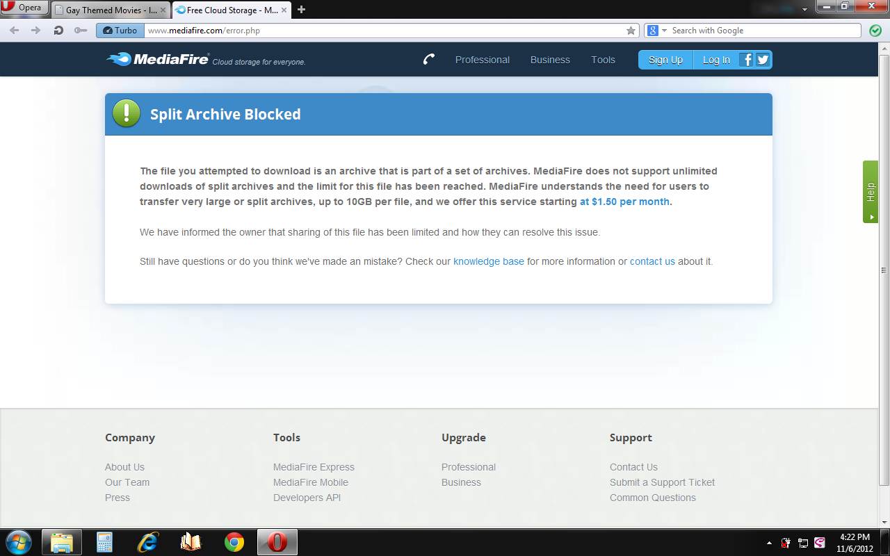Screen dimensions: 890x556
Task: Reload the current page
Action: (x=58, y=31)
